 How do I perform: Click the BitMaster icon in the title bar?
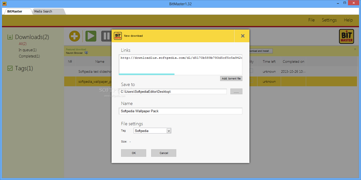tap(4, 4)
